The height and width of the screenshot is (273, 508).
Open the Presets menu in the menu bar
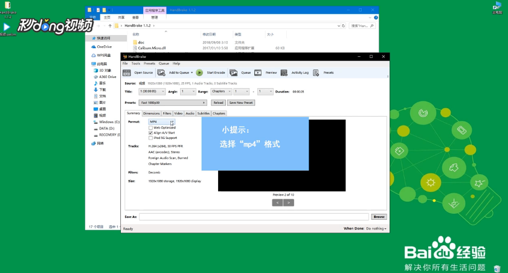tap(149, 63)
